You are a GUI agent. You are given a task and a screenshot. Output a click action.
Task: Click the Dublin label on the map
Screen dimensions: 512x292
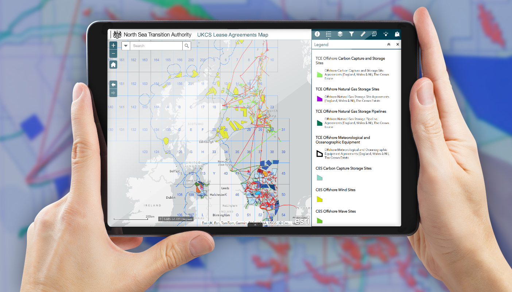tap(171, 198)
